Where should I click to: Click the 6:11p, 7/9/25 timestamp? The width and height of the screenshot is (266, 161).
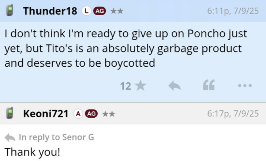(233, 11)
